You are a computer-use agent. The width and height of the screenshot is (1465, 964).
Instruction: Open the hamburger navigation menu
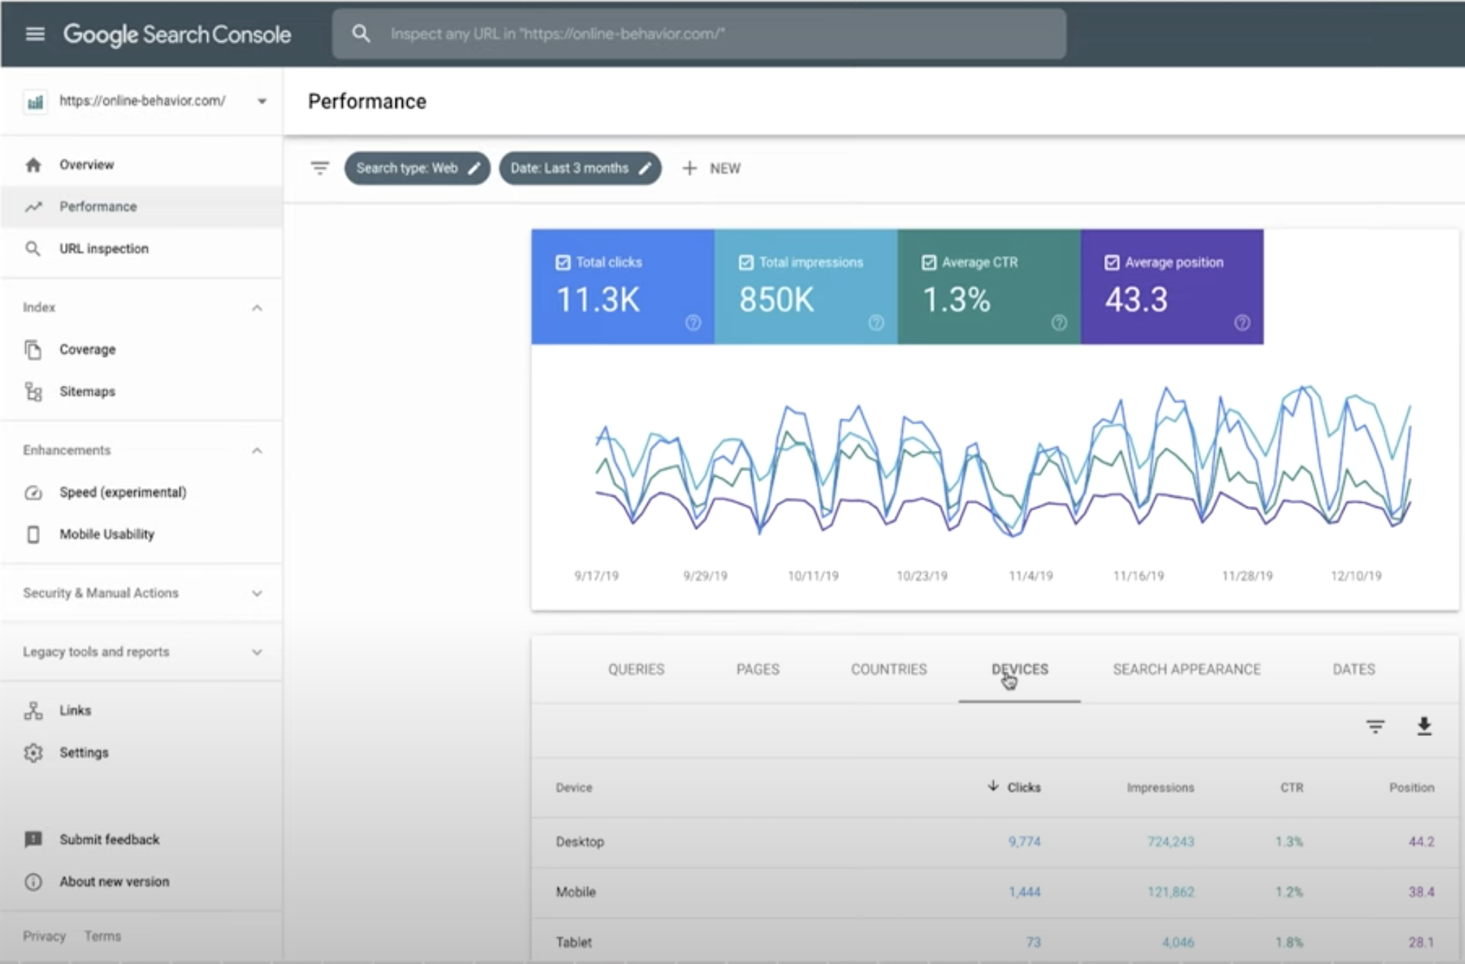click(35, 34)
